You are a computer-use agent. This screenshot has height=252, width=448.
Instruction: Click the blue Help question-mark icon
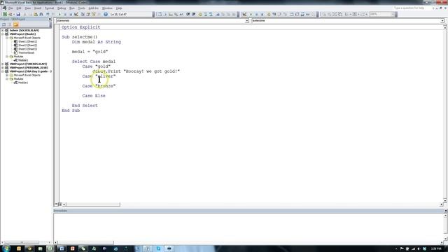(106, 14)
